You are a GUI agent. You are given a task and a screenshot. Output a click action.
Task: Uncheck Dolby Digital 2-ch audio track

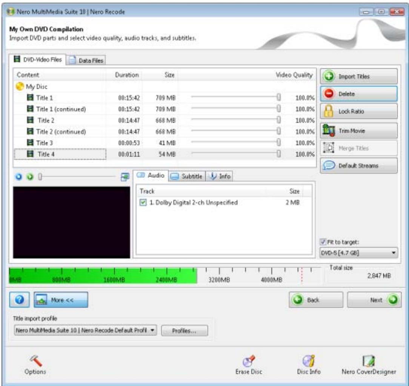143,202
